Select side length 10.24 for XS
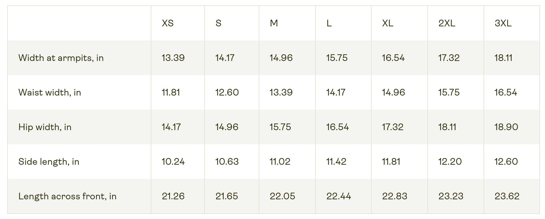This screenshot has height=219, width=545. (173, 162)
